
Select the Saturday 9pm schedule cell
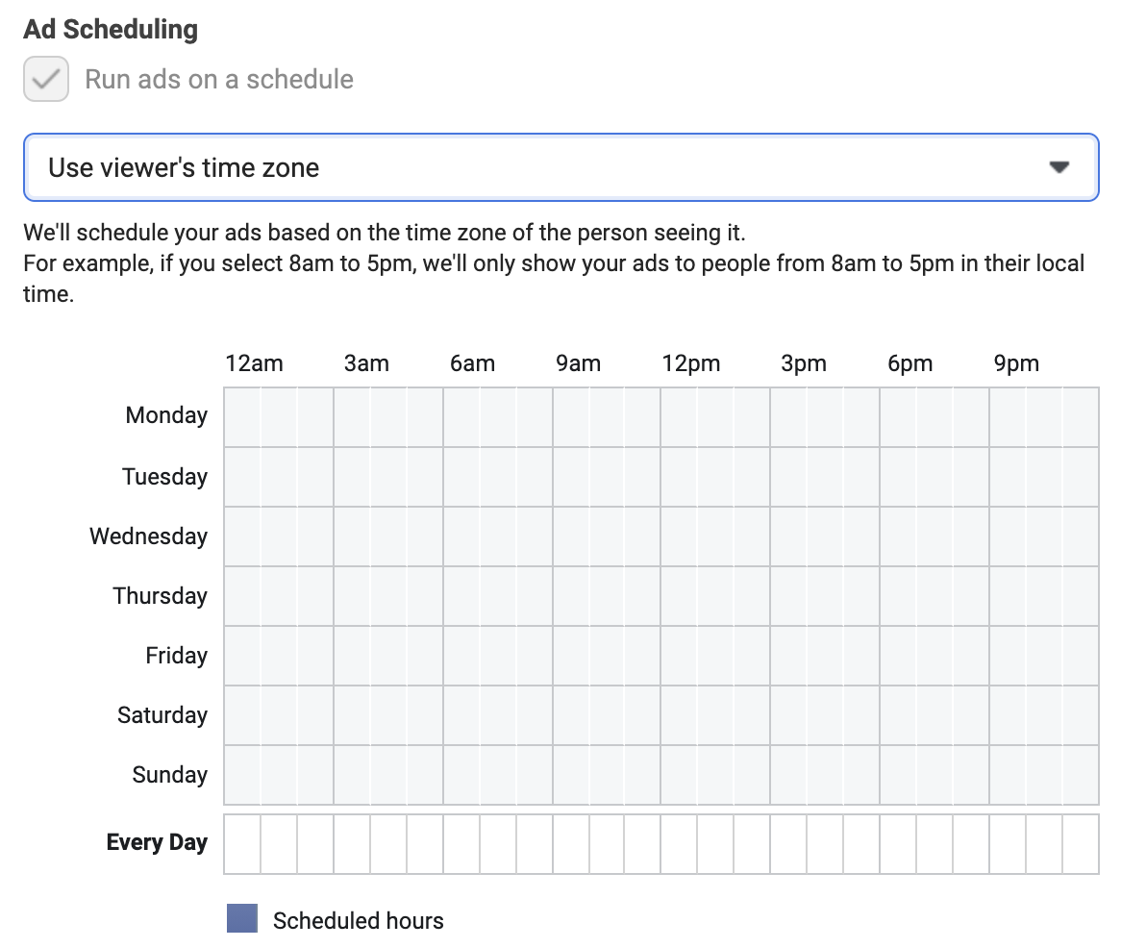1009,715
